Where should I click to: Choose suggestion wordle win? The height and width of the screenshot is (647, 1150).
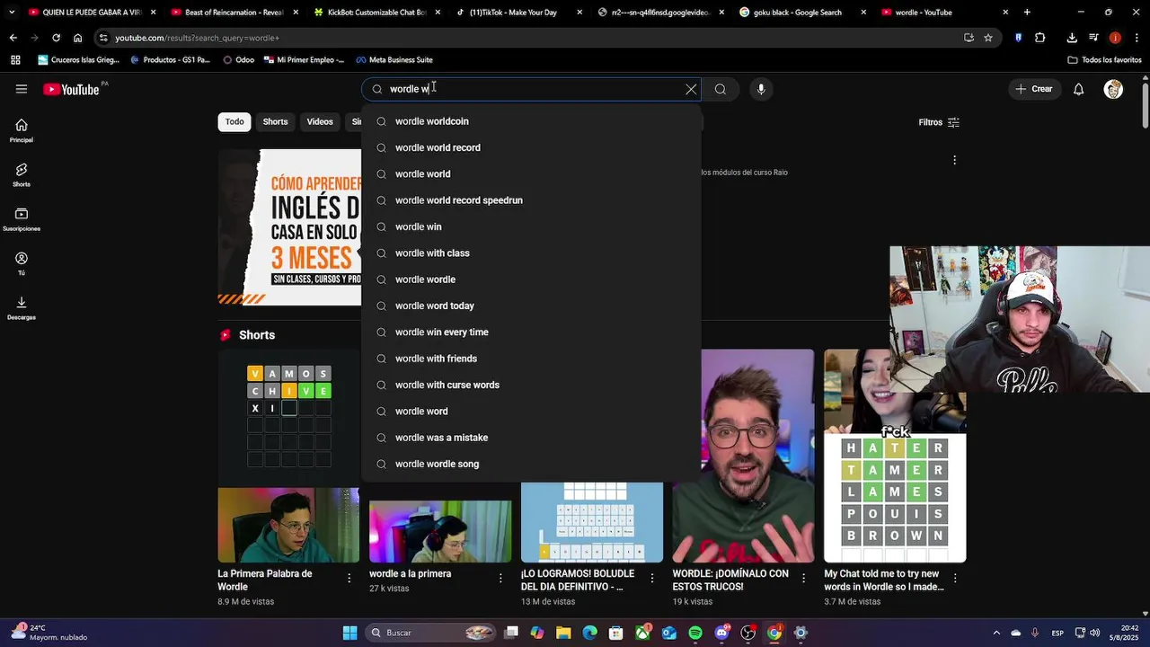pyautogui.click(x=531, y=226)
